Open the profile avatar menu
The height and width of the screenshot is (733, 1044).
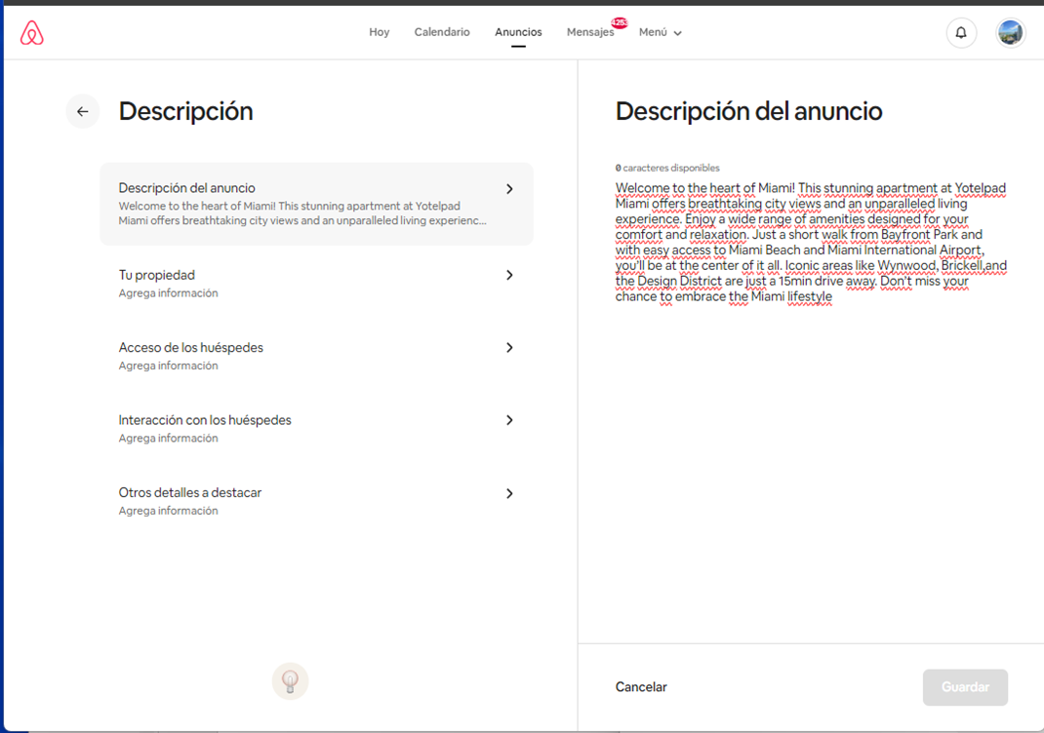(x=1010, y=32)
